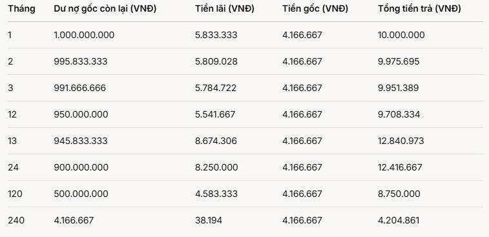Select remaining balance 900.000.000

point(81,167)
